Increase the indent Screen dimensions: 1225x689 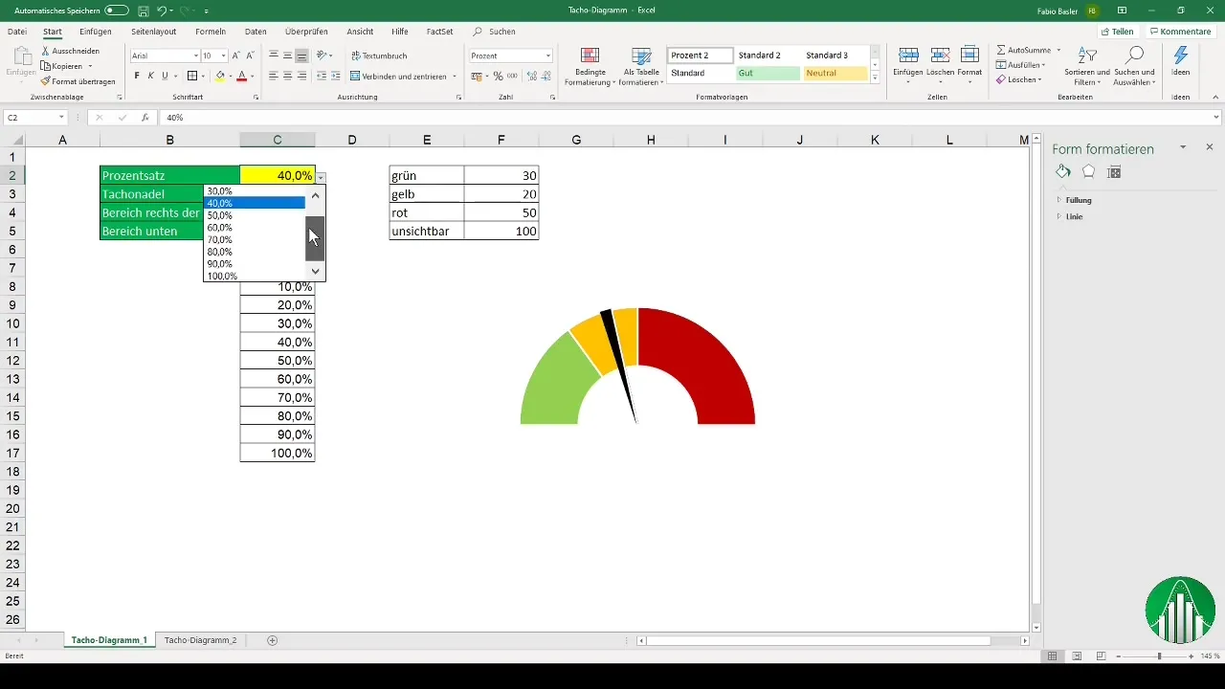336,76
